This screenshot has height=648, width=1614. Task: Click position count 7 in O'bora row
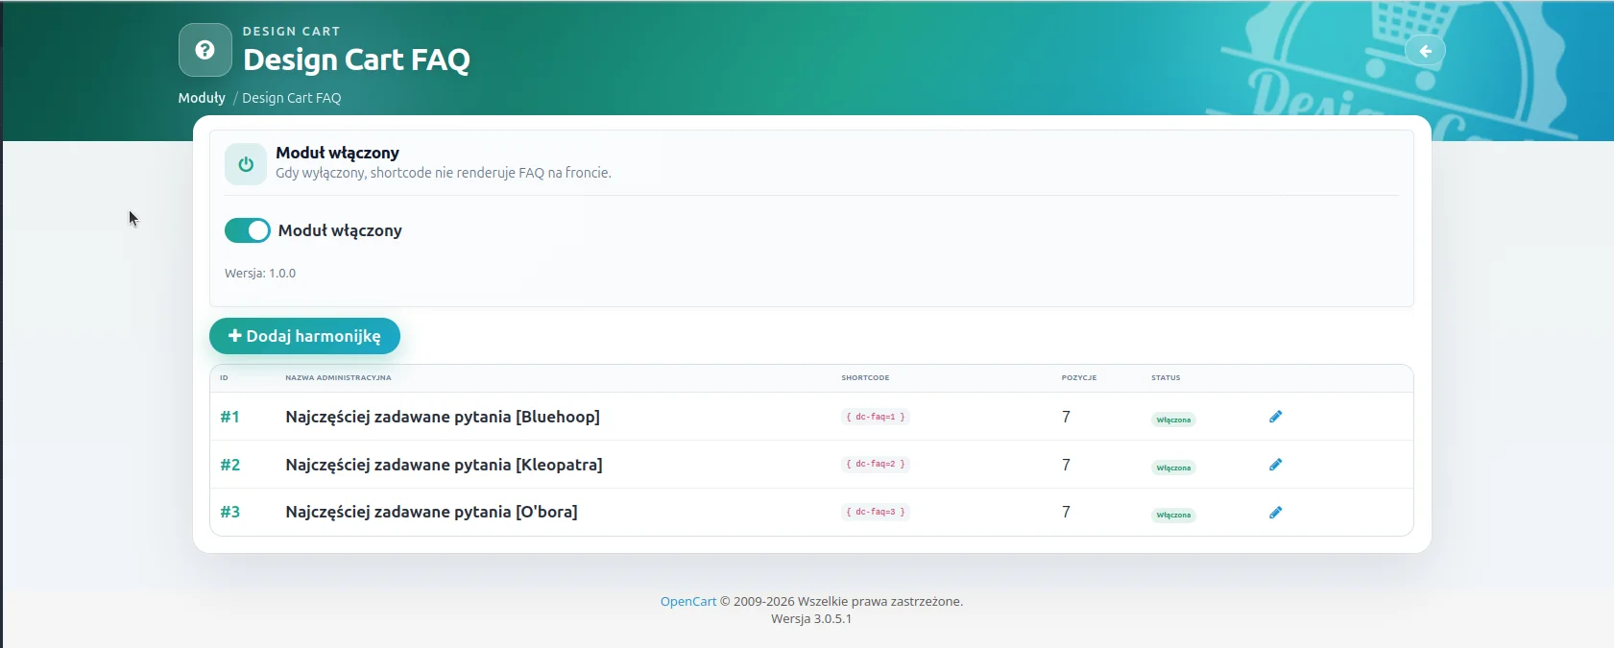[x=1066, y=512]
